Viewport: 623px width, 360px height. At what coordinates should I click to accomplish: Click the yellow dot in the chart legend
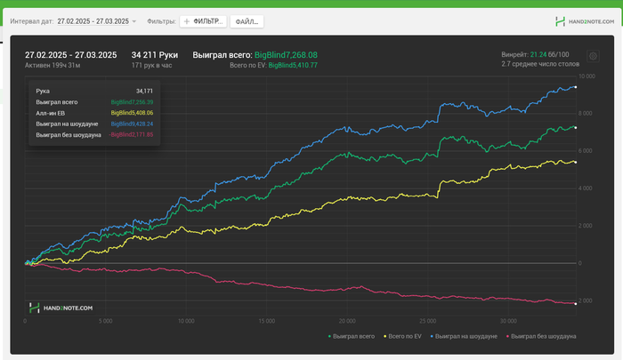pos(384,336)
